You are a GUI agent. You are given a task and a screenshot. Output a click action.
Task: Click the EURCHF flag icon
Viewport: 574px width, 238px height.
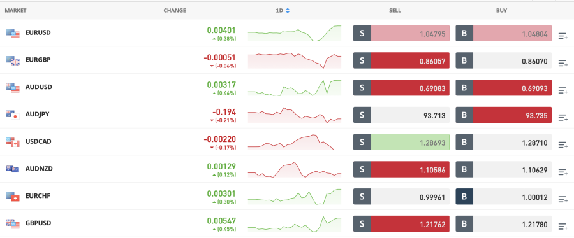(13, 197)
